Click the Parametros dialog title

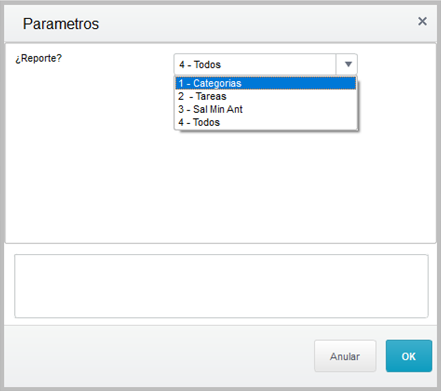tap(61, 24)
